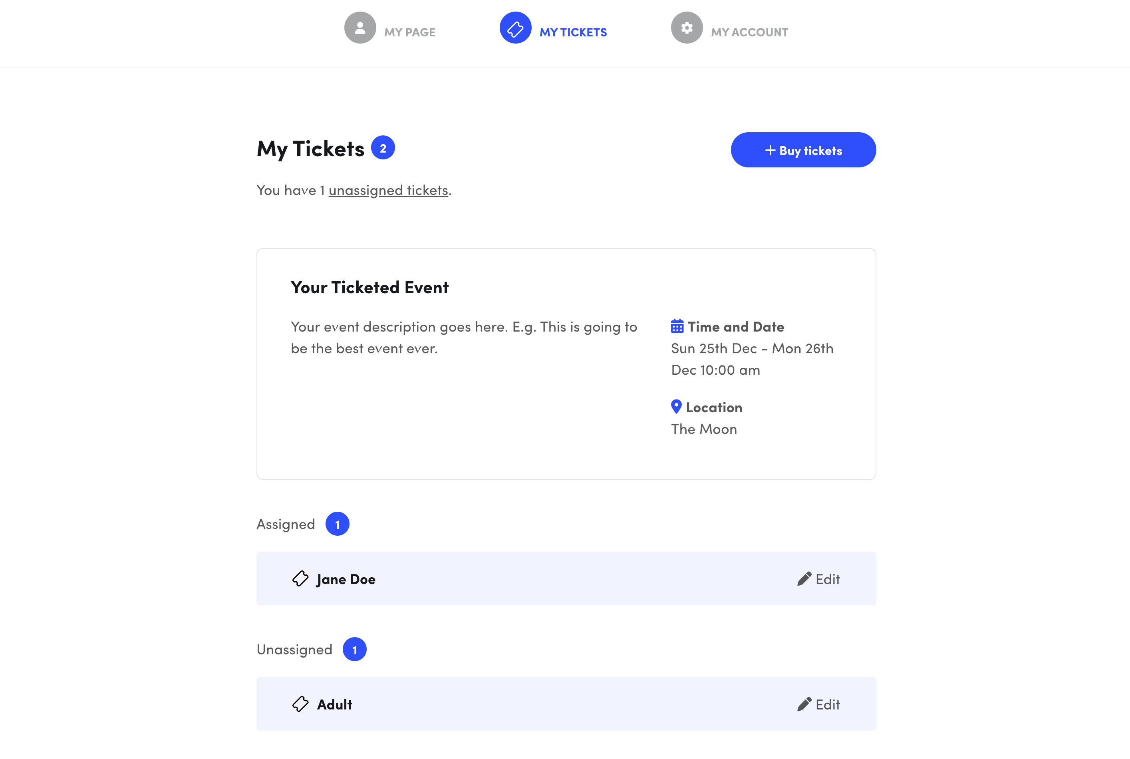This screenshot has height=759, width=1130.
Task: Click the Unassigned count badge
Action: (x=355, y=649)
